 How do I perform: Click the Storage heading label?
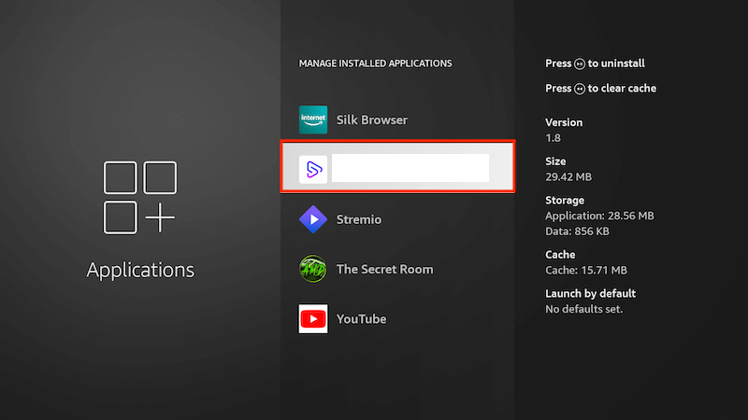[565, 201]
